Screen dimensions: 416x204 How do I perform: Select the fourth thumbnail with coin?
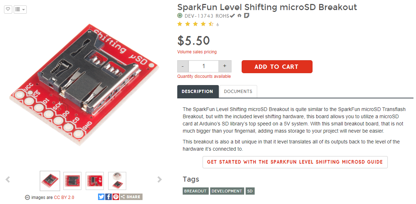(117, 181)
